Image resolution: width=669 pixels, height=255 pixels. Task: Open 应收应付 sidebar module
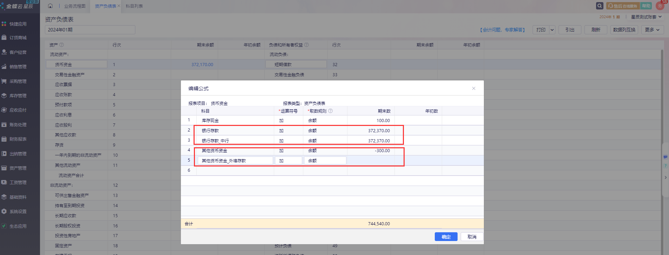[18, 110]
